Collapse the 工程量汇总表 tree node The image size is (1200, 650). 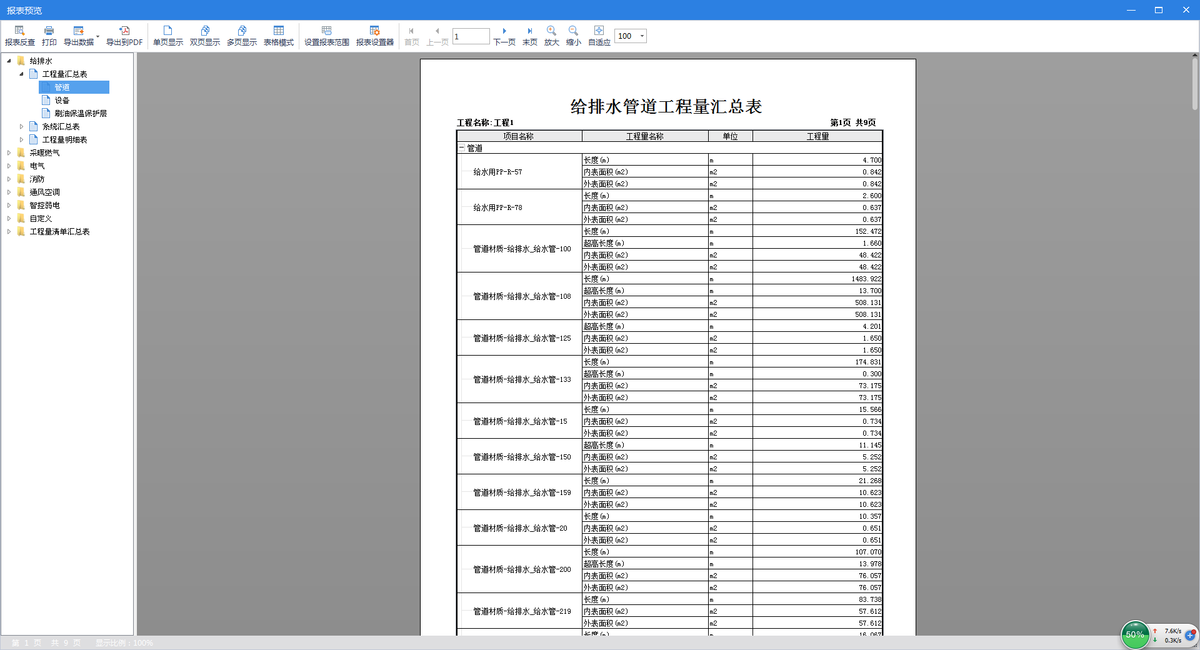[21, 74]
